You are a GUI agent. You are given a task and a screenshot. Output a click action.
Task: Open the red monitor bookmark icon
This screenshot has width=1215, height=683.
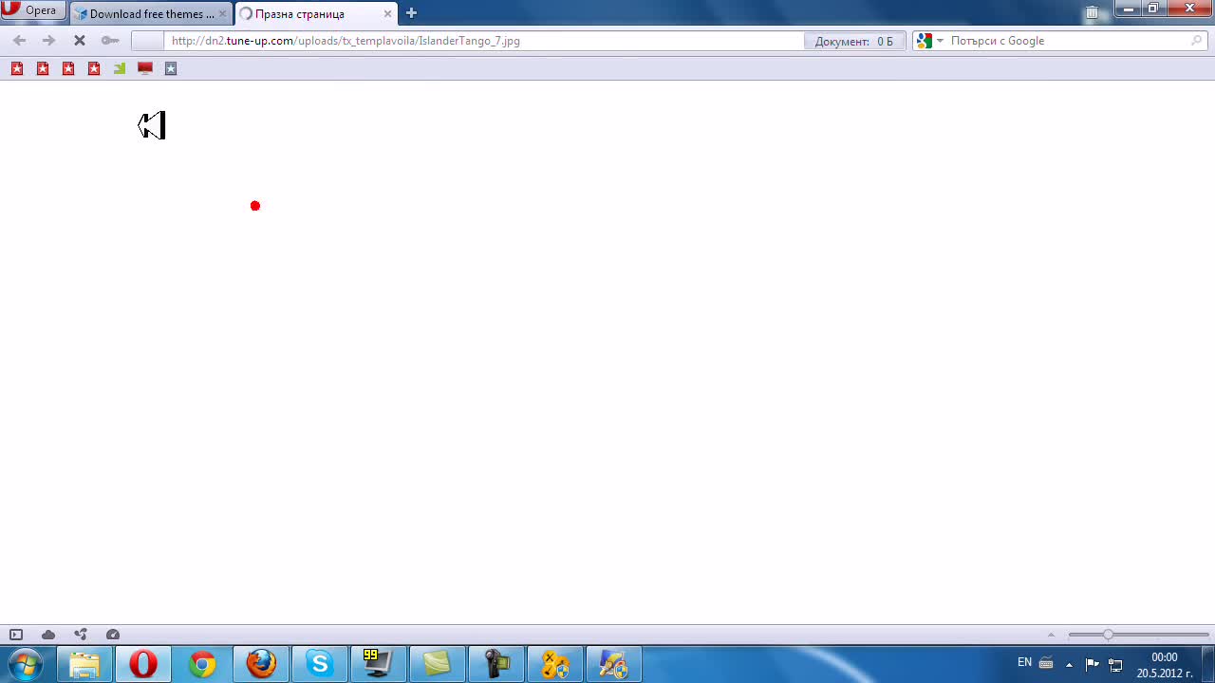(x=145, y=68)
